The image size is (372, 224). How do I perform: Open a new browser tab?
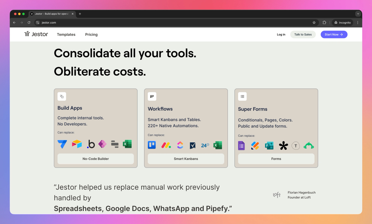pos(80,14)
